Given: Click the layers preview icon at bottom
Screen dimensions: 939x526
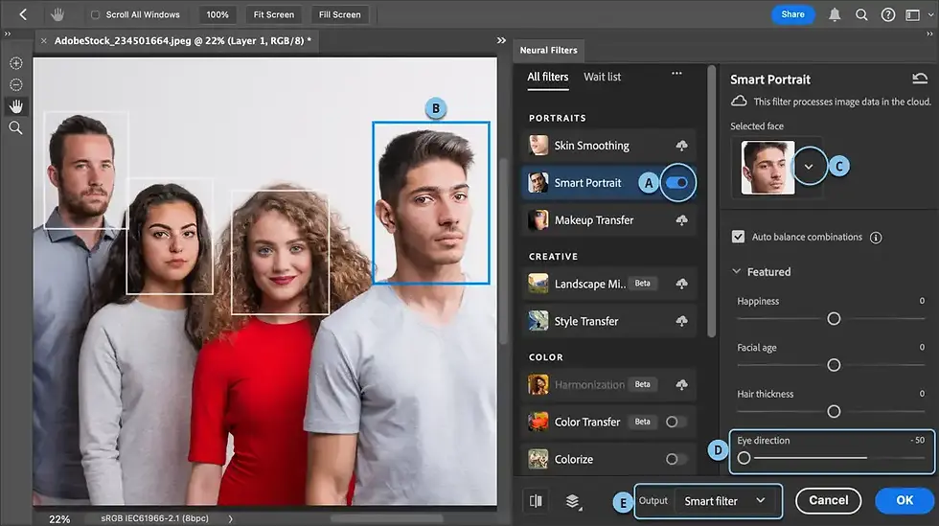Looking at the screenshot, I should pos(573,500).
